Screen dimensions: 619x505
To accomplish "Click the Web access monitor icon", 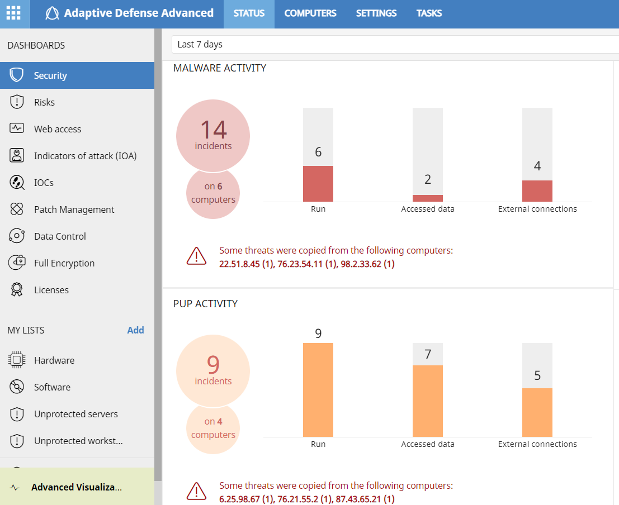I will pyautogui.click(x=17, y=128).
